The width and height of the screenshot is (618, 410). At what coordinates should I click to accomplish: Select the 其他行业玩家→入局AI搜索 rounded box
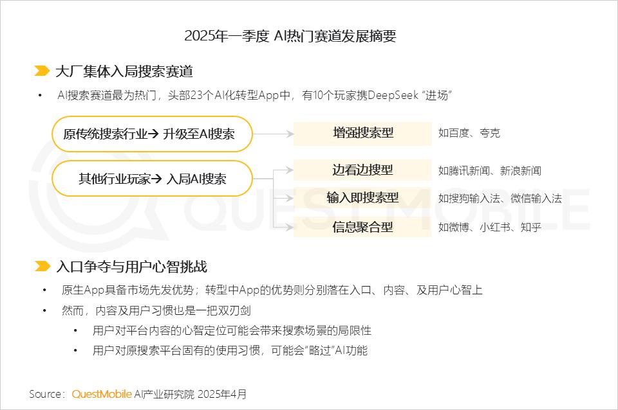point(152,179)
